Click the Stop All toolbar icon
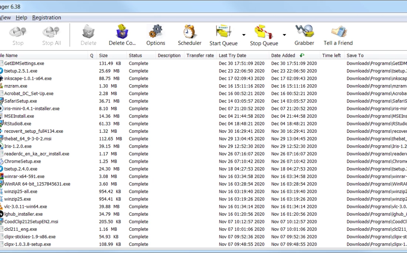Viewport: 407px width, 253px height. coord(51,32)
